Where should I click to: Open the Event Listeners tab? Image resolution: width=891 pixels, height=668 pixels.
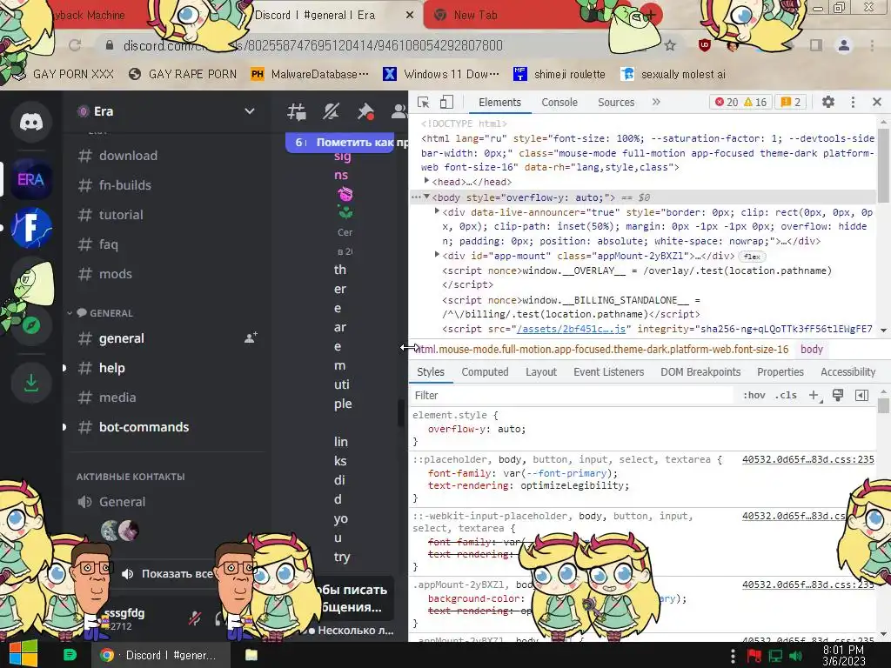click(x=608, y=372)
